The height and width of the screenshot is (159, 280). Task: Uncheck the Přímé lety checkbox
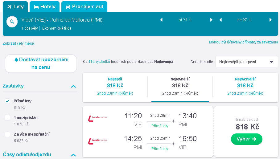[x=7, y=101]
